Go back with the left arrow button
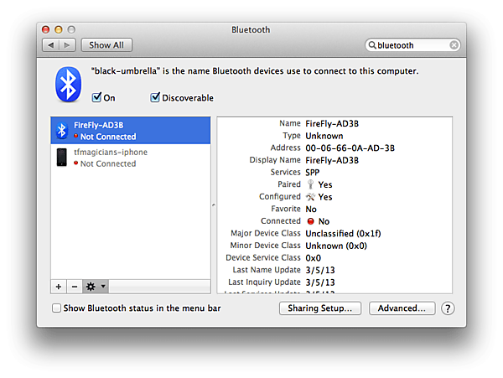The width and height of the screenshot is (503, 378). [x=52, y=45]
